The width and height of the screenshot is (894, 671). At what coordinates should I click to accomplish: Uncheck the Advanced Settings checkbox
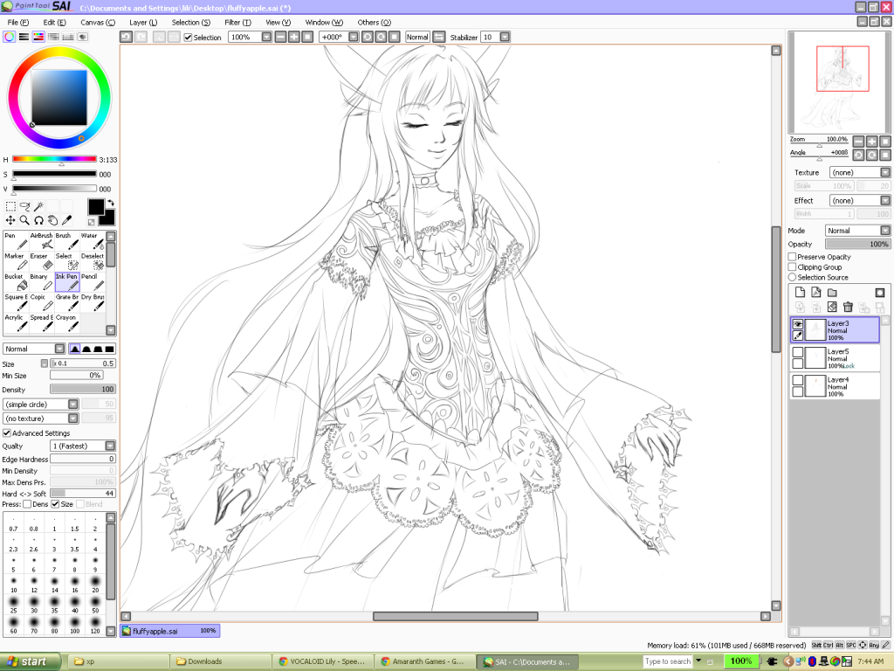tap(7, 433)
